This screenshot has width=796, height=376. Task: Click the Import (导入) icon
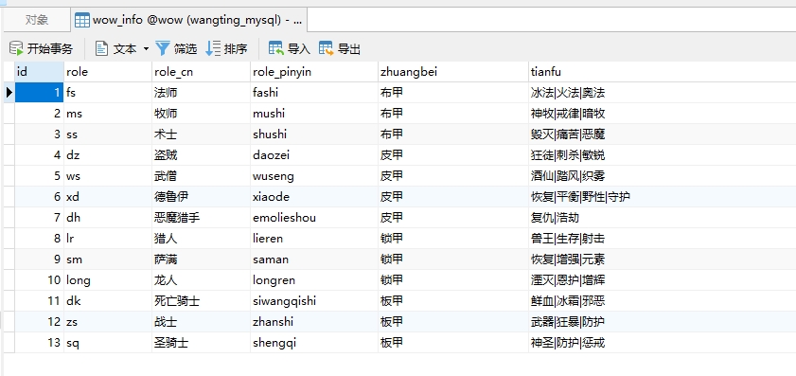pos(276,48)
